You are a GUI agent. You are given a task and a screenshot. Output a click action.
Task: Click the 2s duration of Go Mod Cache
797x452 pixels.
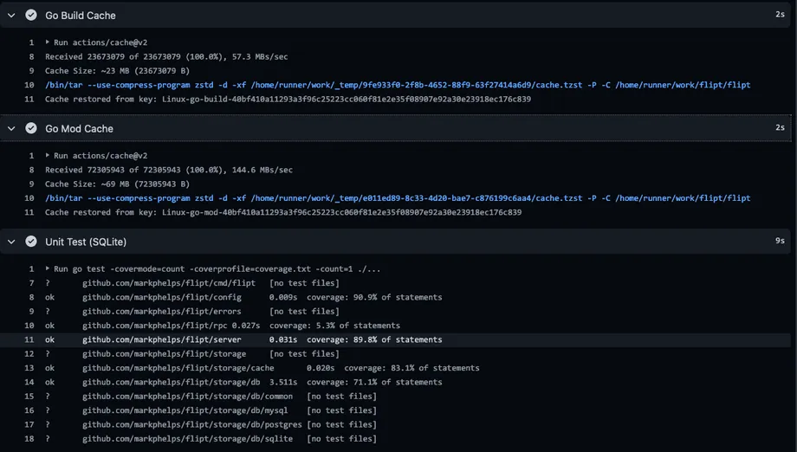coord(780,127)
